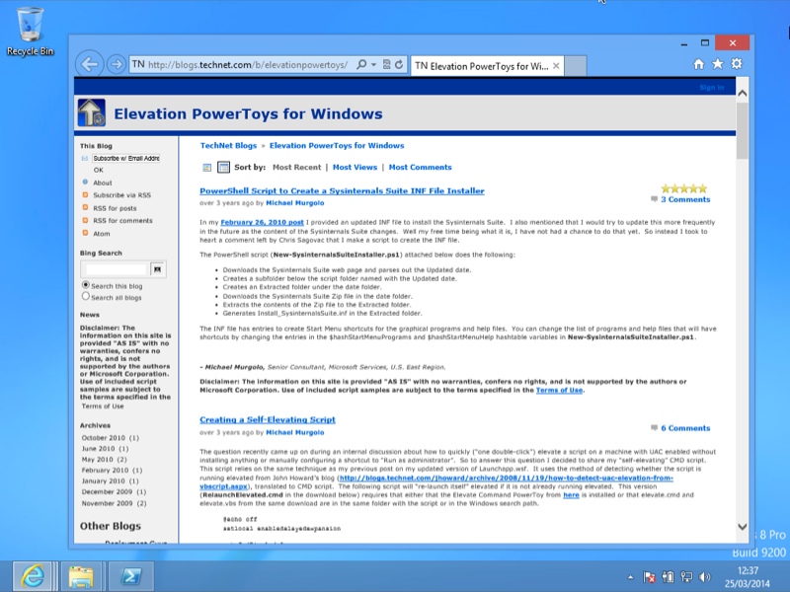Image resolution: width=790 pixels, height=592 pixels.
Task: Open John Howard's blog URL link
Action: tap(506, 478)
